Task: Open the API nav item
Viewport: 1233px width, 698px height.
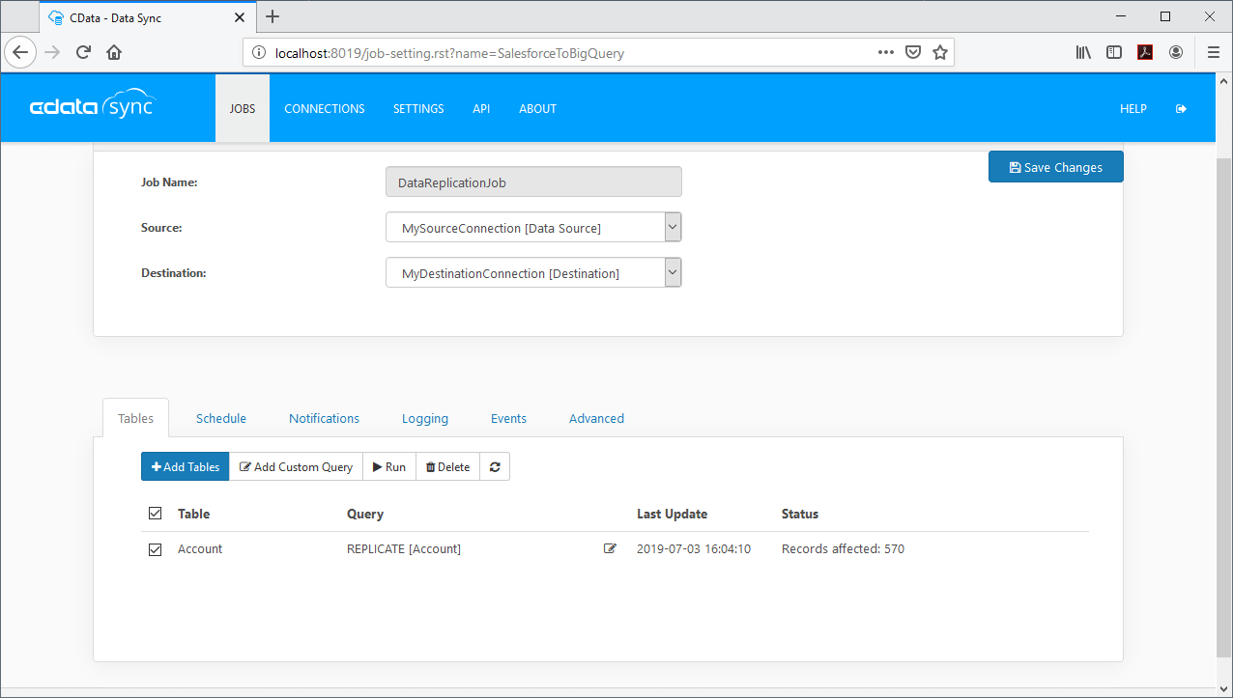Action: pos(481,109)
